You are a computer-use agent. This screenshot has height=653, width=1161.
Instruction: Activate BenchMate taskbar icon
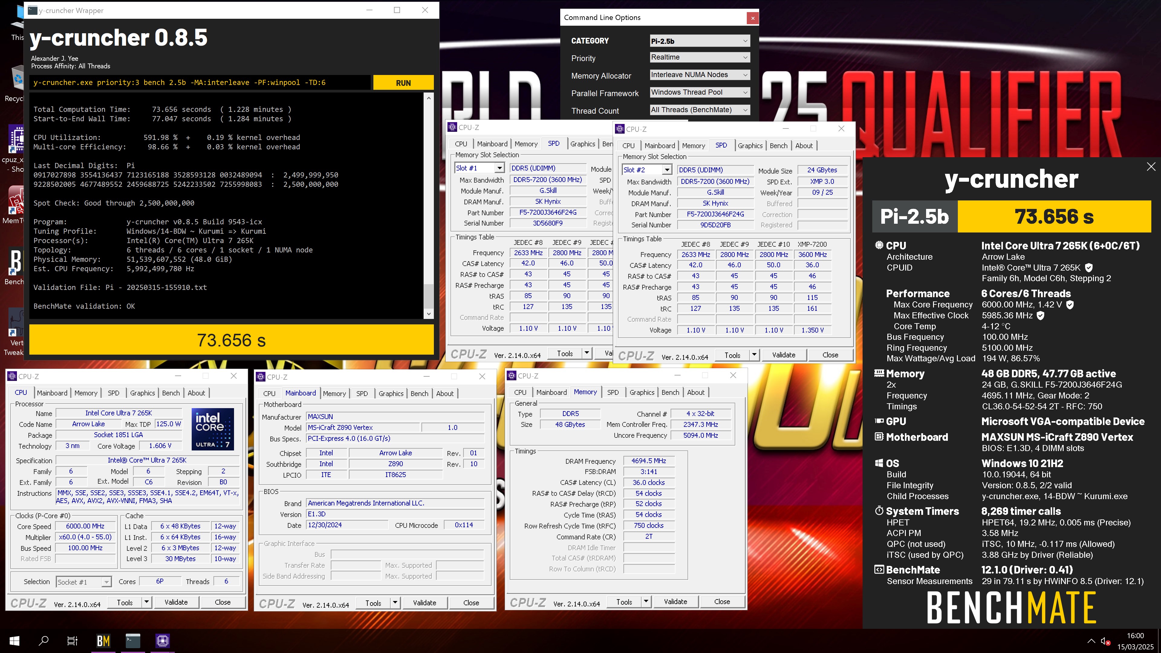[x=103, y=640]
